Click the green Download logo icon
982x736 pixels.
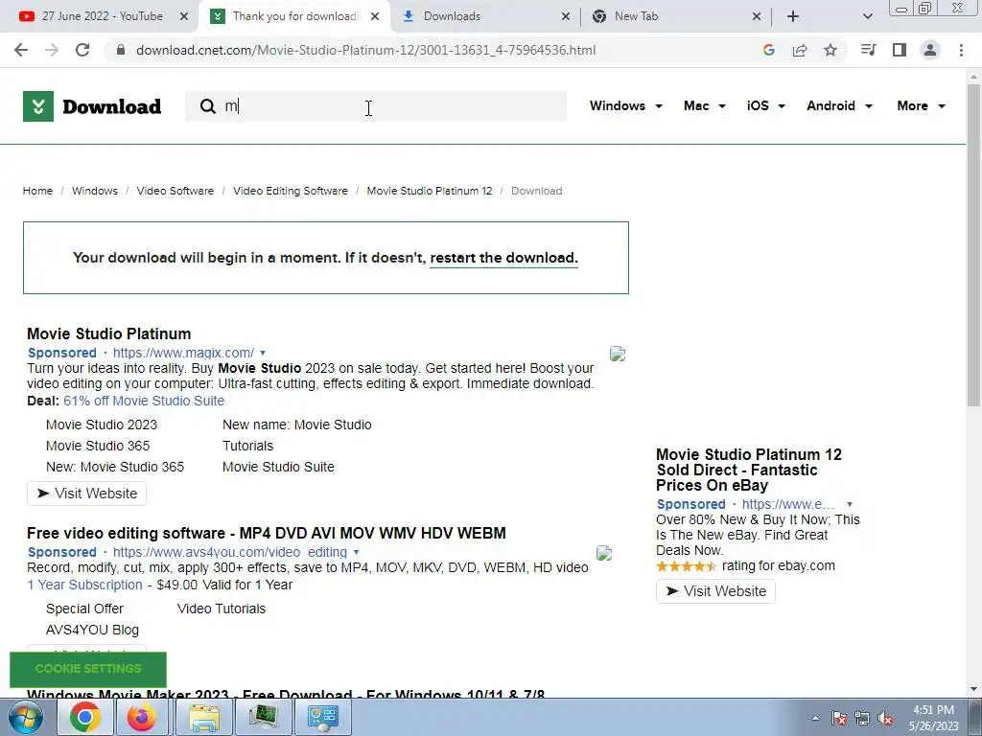click(38, 106)
